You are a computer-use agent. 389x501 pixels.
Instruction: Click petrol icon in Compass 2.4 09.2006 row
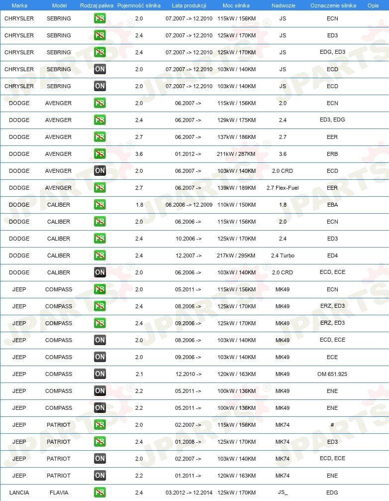tap(100, 323)
